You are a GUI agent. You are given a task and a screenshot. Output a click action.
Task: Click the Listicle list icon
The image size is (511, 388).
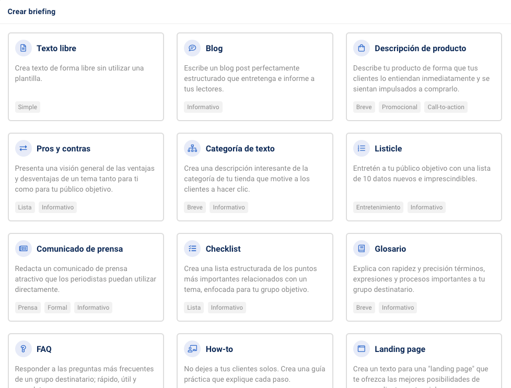click(x=361, y=148)
